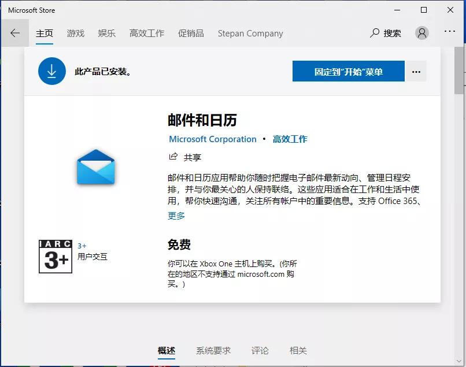The height and width of the screenshot is (367, 466).
Task: Click the IARC 3+ age rating badge
Action: [55, 256]
